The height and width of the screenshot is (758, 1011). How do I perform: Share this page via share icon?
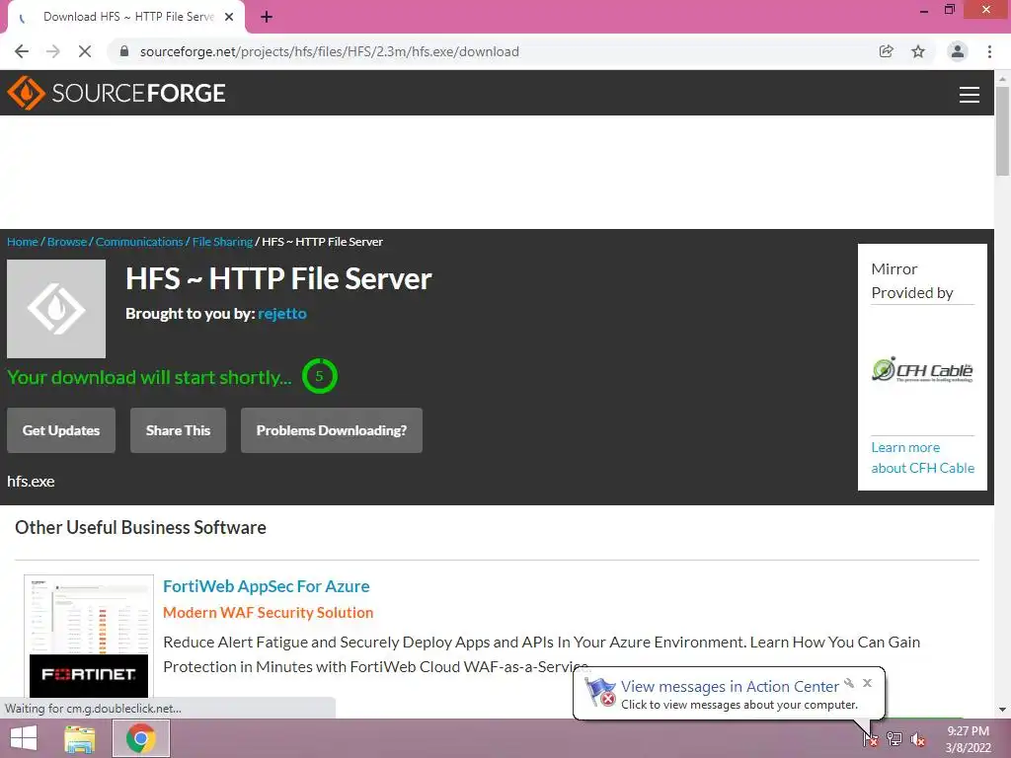pos(887,51)
